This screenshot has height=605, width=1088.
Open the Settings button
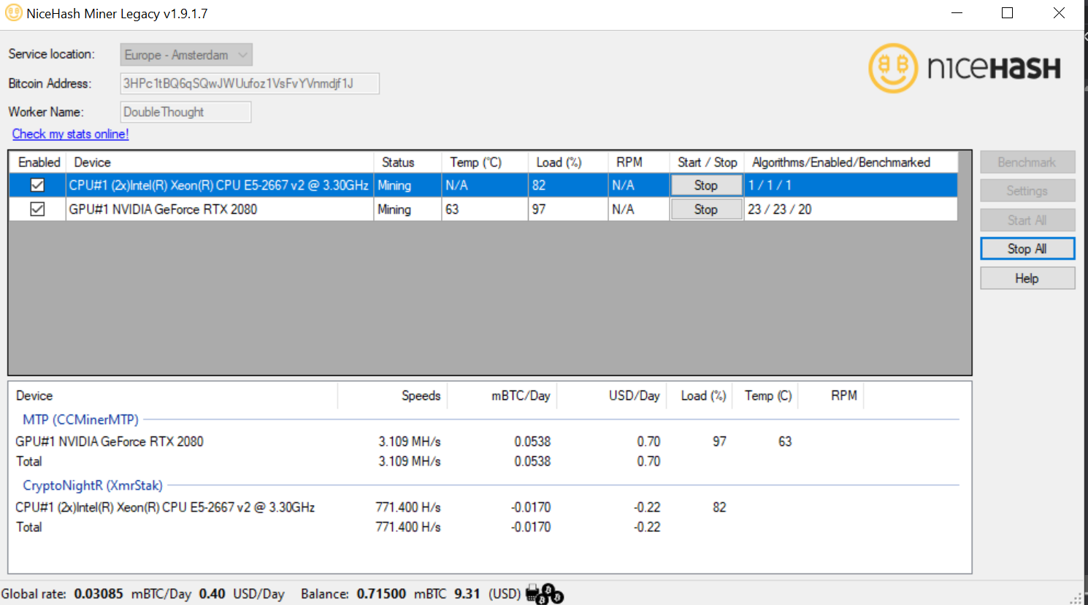[1027, 190]
